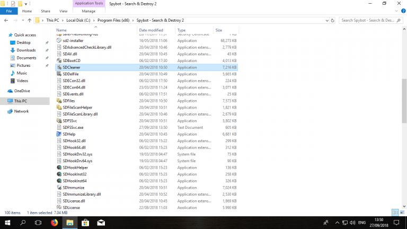This screenshot has width=407, height=229.
Task: Switch to the Share tab
Action: pyautogui.click(x=46, y=11)
